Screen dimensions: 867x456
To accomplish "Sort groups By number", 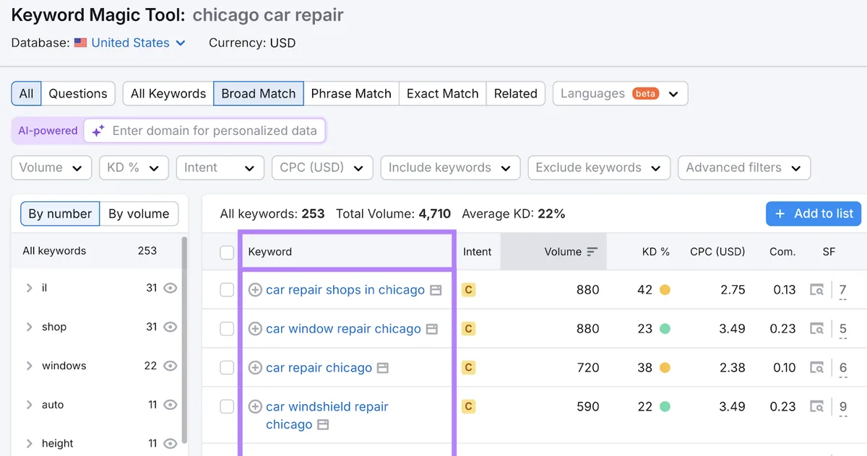I will 60,214.
